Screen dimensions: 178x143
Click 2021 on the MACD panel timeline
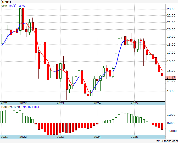[x=4, y=137]
